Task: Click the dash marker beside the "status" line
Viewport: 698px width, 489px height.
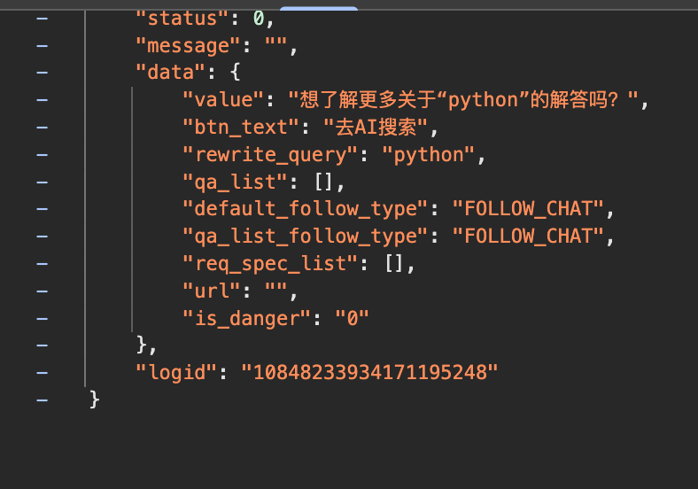Action: pos(43,18)
